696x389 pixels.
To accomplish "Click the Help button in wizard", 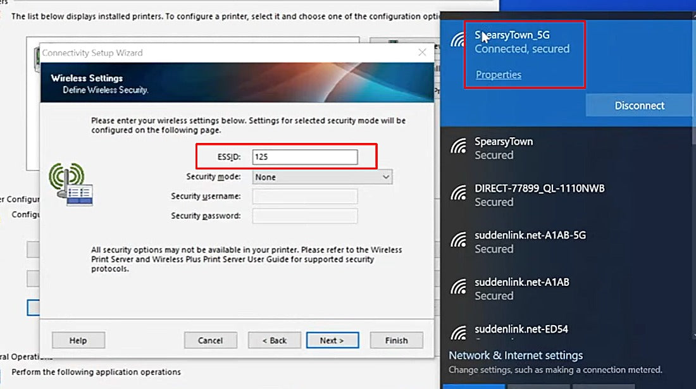I will click(78, 340).
